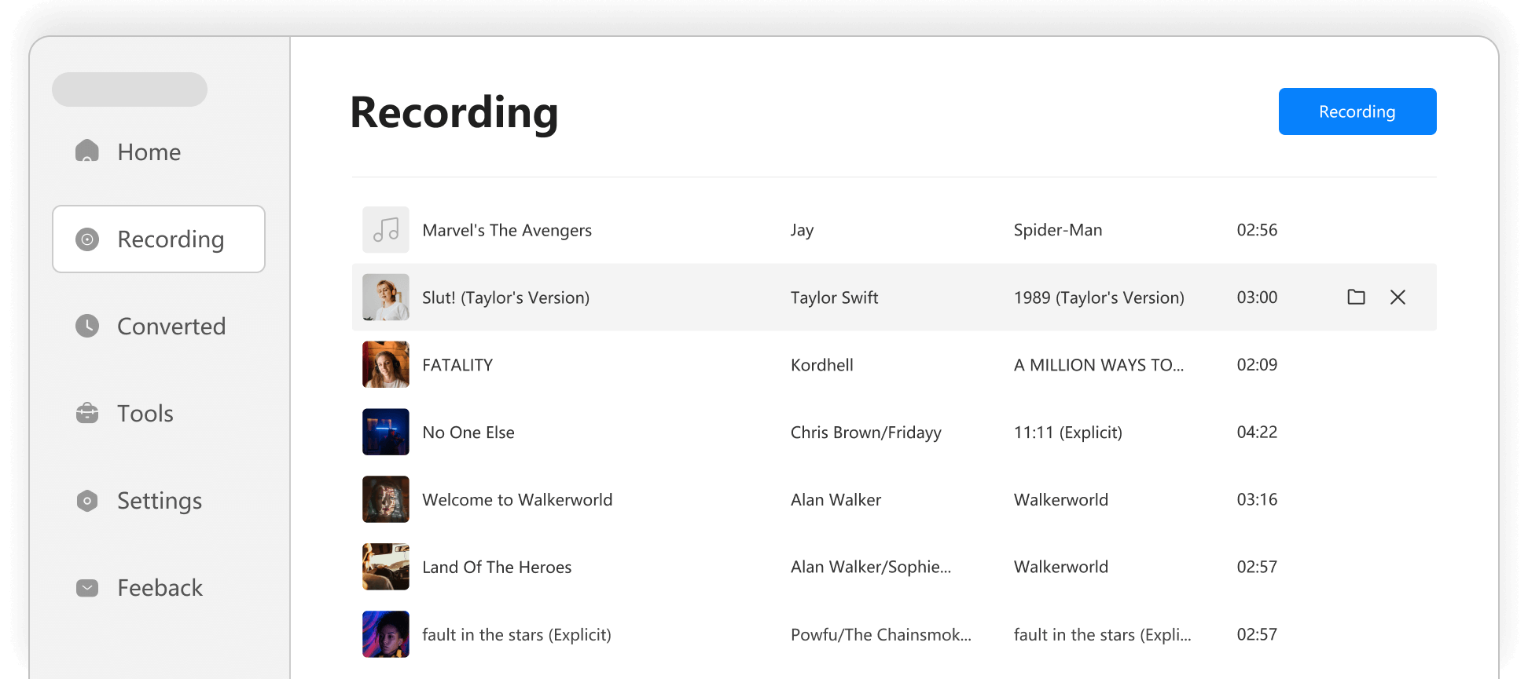Open the Converted menu item
This screenshot has width=1528, height=679.
[x=159, y=326]
